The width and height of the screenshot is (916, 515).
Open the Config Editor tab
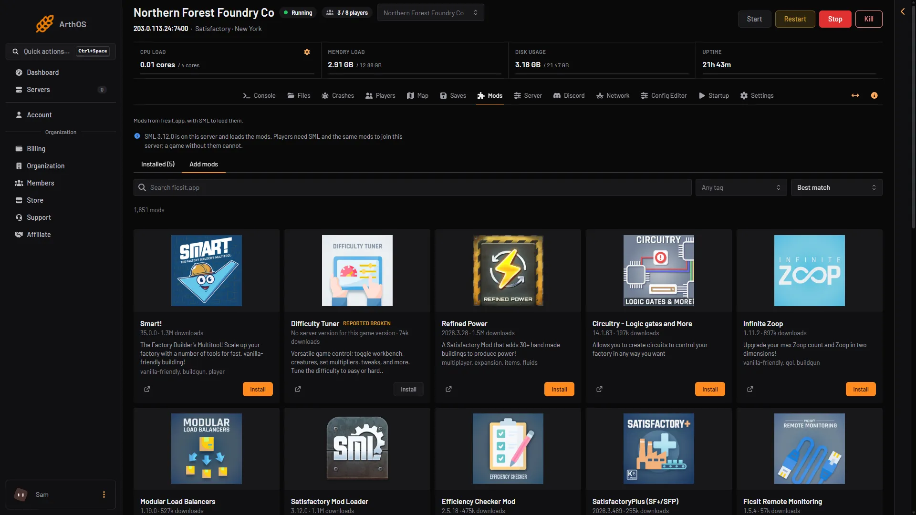coord(663,95)
